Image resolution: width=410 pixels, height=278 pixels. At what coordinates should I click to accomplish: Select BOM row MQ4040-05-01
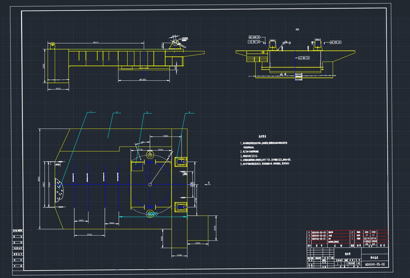[x=319, y=239]
